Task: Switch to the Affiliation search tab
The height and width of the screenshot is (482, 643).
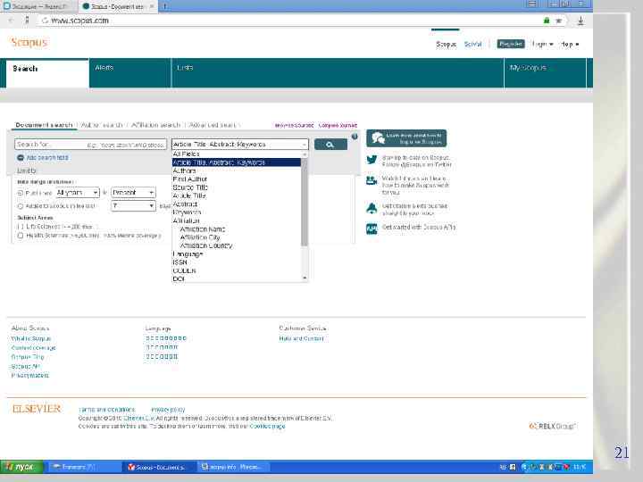Action: [x=155, y=125]
